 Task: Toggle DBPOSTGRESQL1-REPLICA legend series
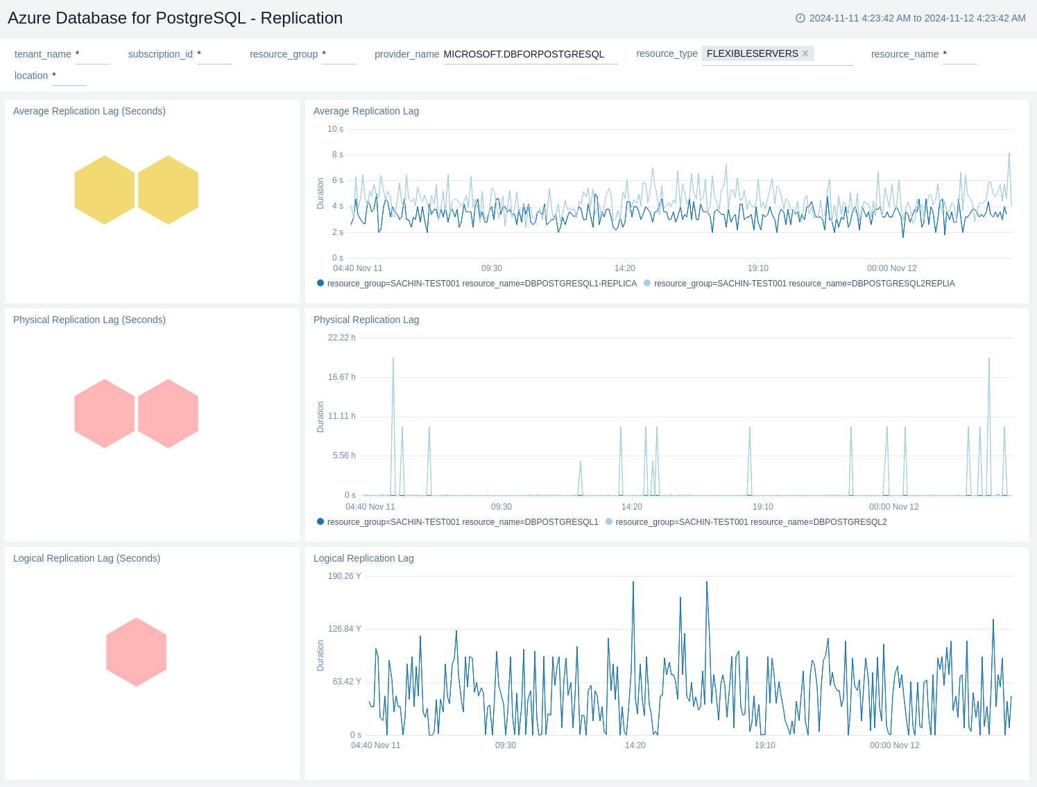(477, 284)
